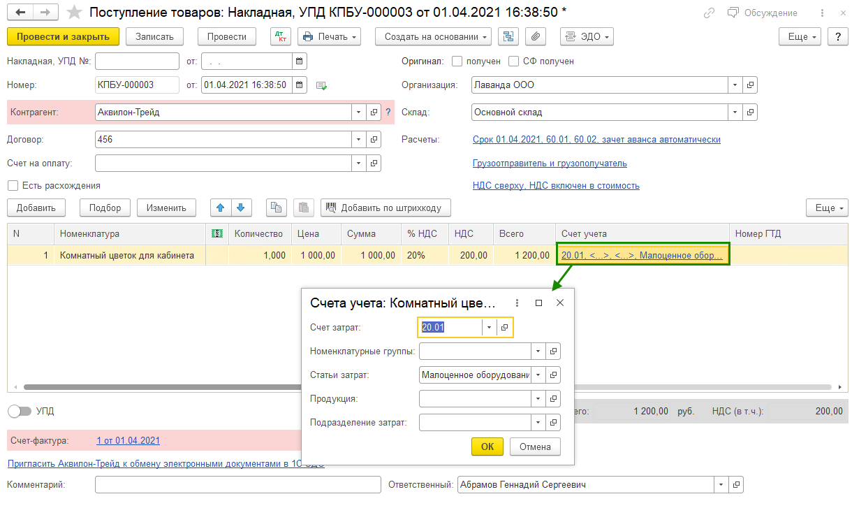Check the СФ получен checkbox
Image resolution: width=852 pixels, height=515 pixels.
click(x=514, y=61)
